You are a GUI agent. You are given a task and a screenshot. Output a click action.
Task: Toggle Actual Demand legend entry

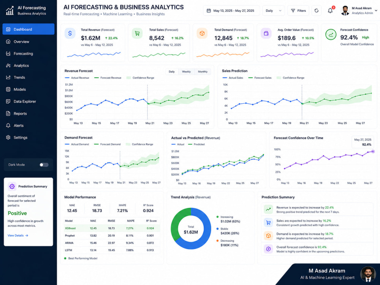[77, 144]
